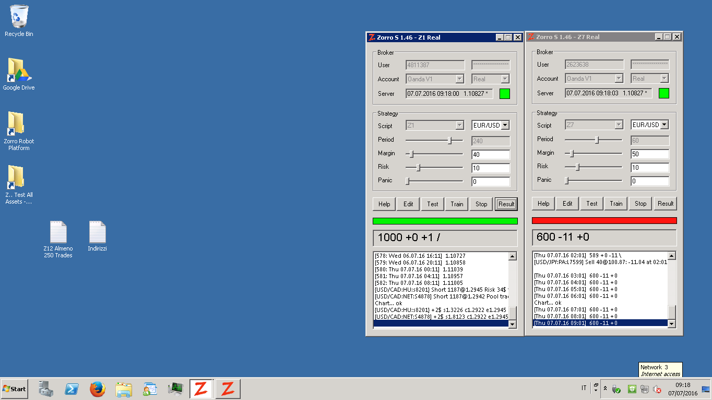Click the Start button
The height and width of the screenshot is (400, 712).
click(x=15, y=389)
